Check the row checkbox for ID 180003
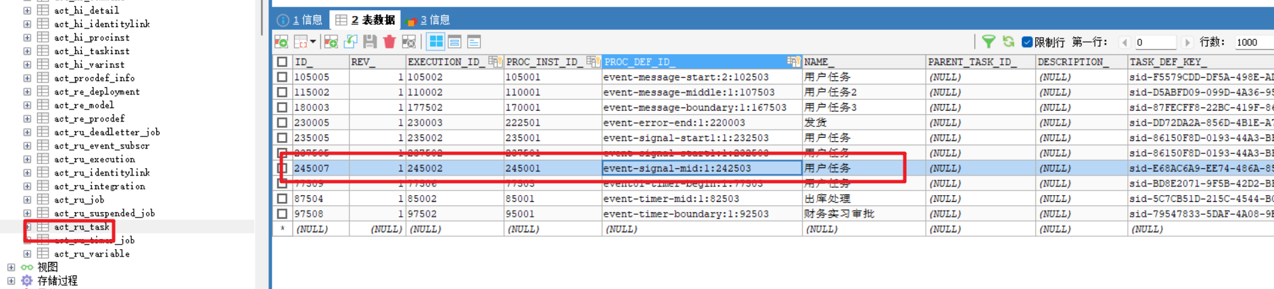Image resolution: width=1274 pixels, height=289 pixels. (282, 107)
